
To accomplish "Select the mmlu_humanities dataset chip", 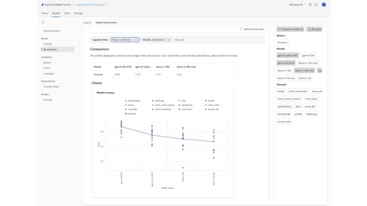I will [x=298, y=92].
